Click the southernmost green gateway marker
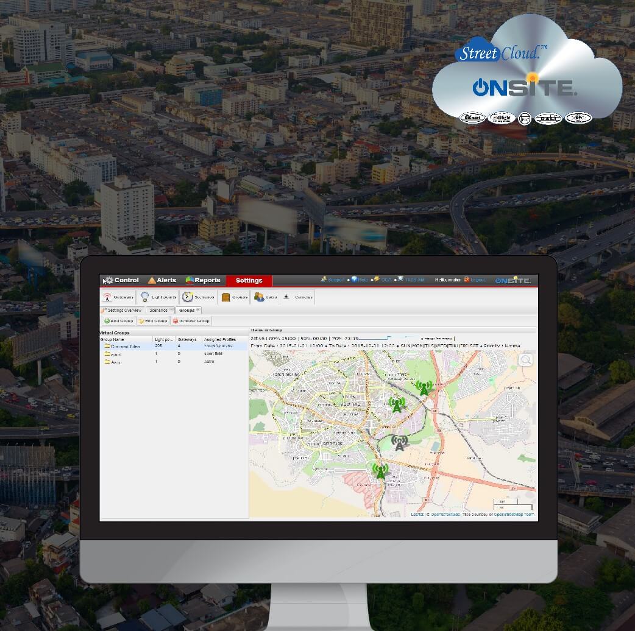Image resolution: width=635 pixels, height=631 pixels. coord(380,471)
